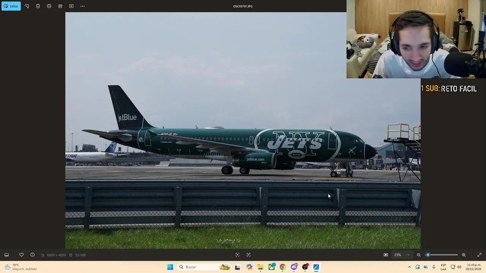
Task: Start slideshow with the play icon
Action: click(x=71, y=6)
